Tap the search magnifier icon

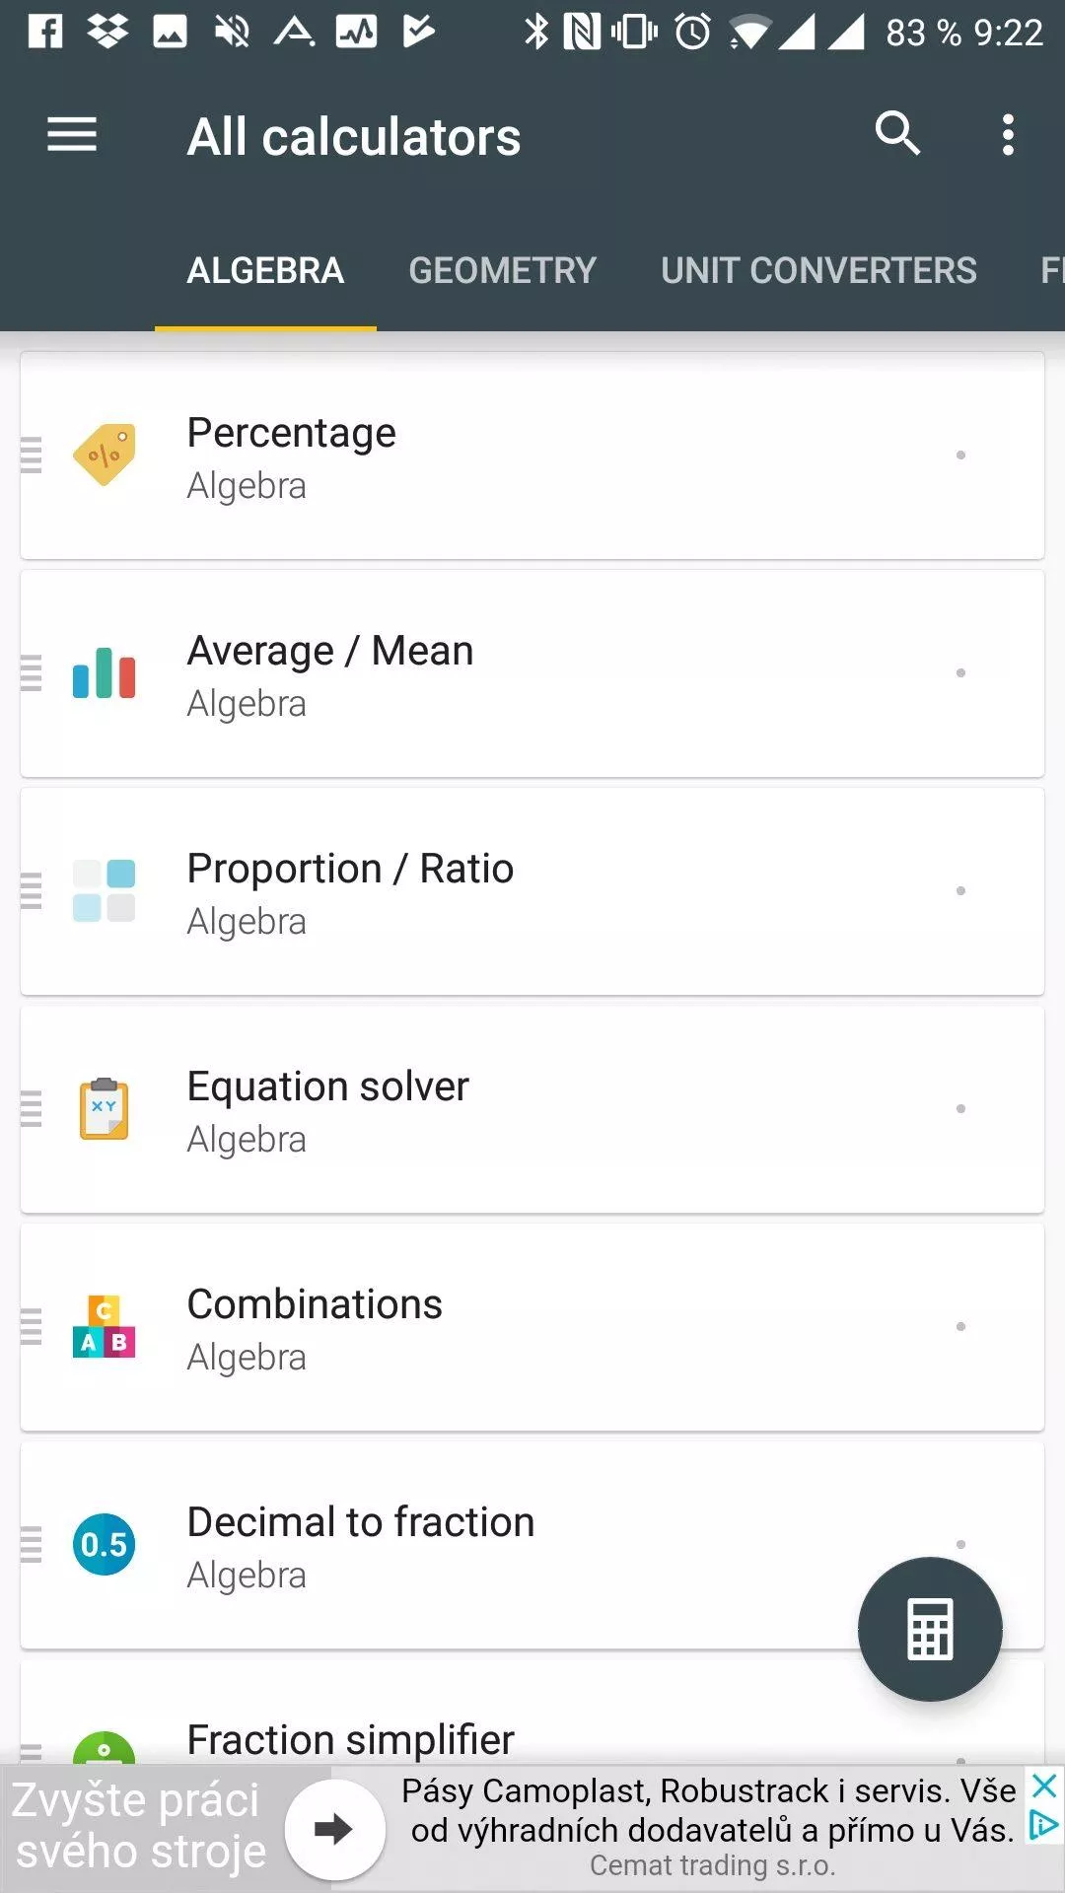(x=897, y=134)
